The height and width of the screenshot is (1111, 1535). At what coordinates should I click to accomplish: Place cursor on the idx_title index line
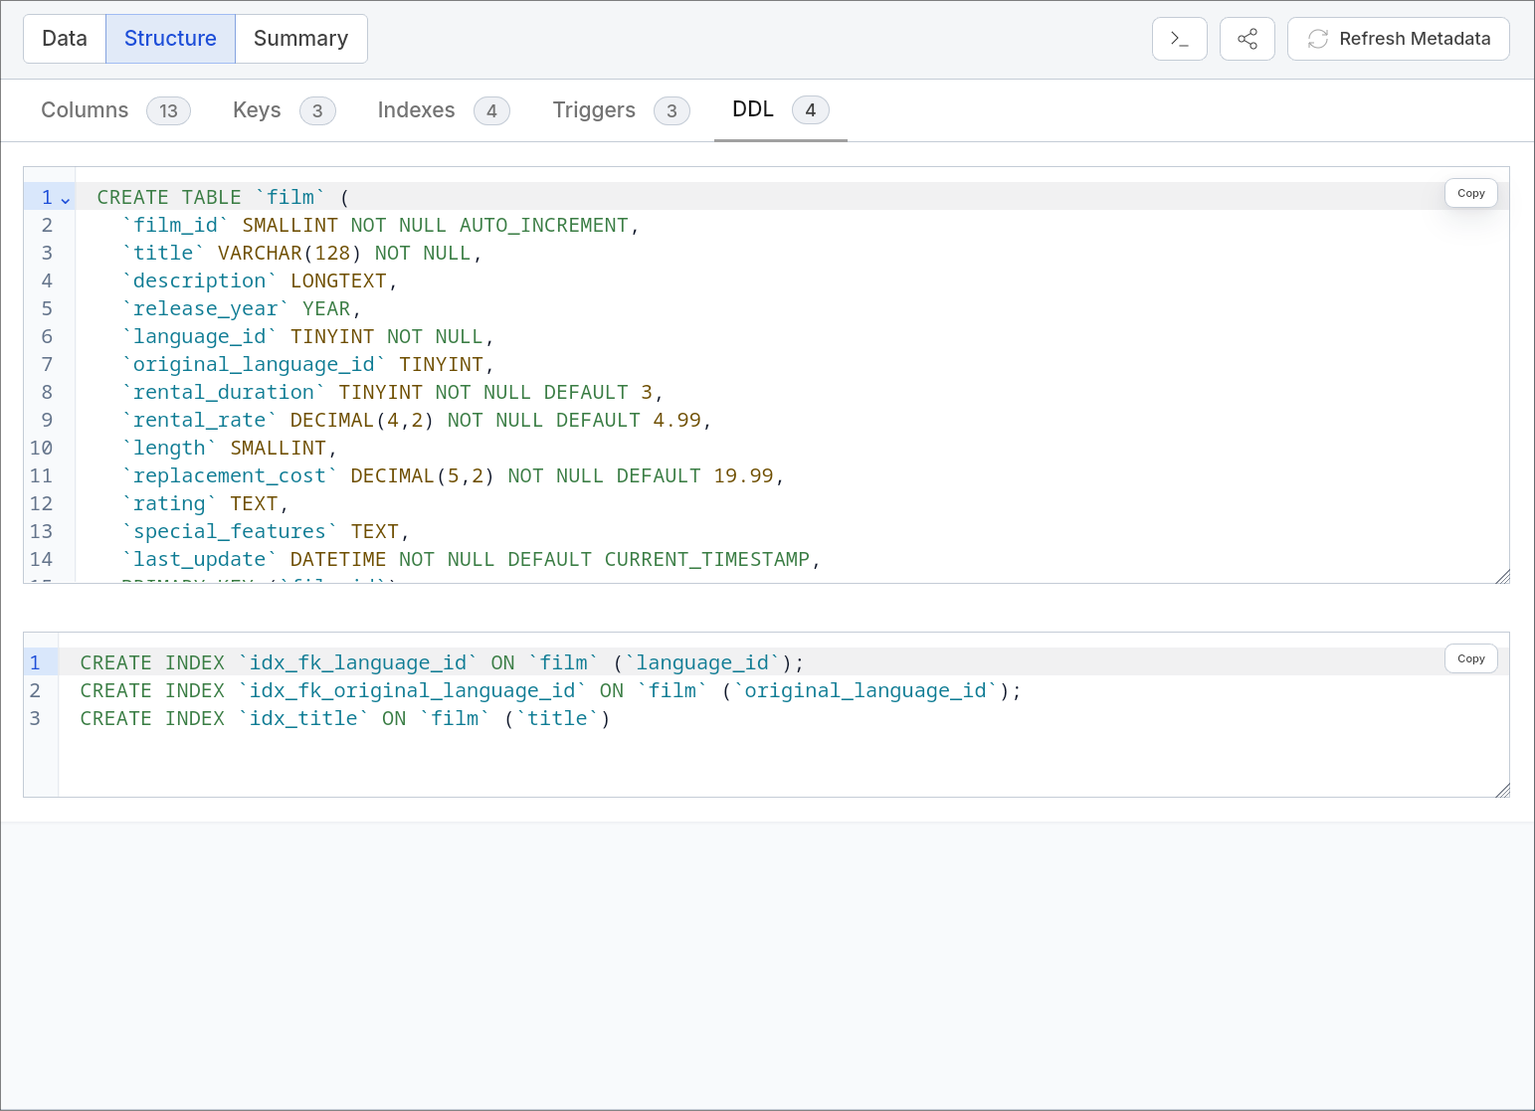point(344,718)
